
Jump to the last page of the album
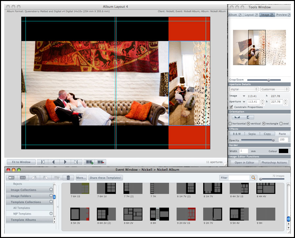(76, 162)
